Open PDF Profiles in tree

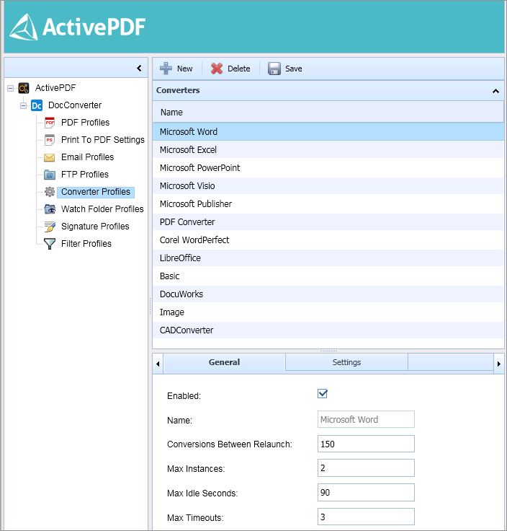coord(85,123)
